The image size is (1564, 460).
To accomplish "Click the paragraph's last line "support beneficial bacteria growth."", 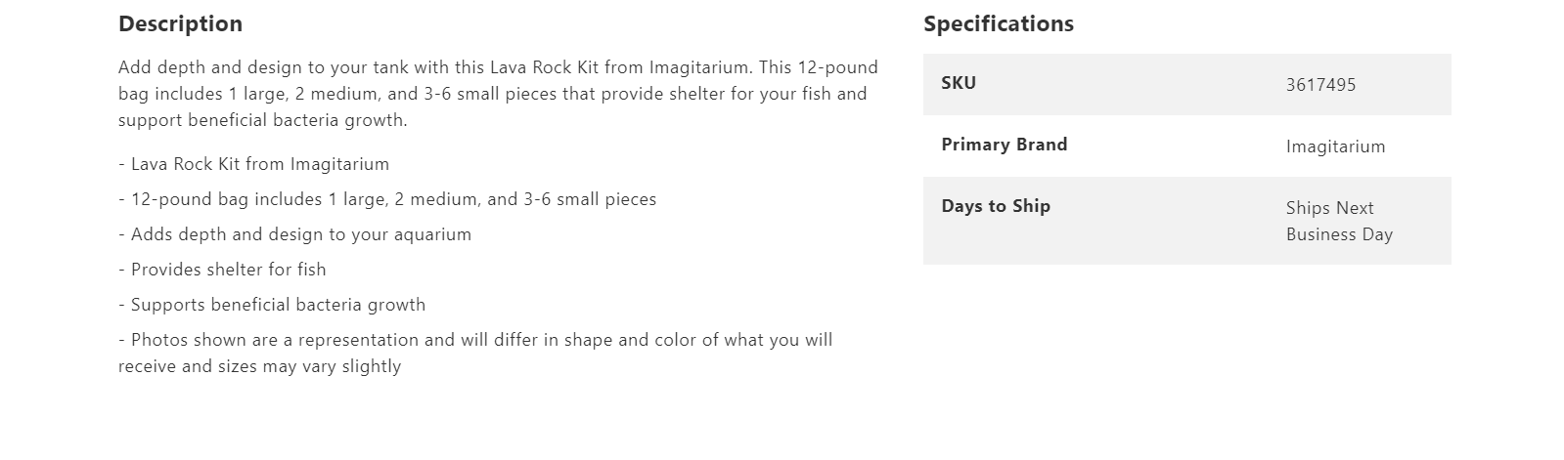I will (262, 120).
